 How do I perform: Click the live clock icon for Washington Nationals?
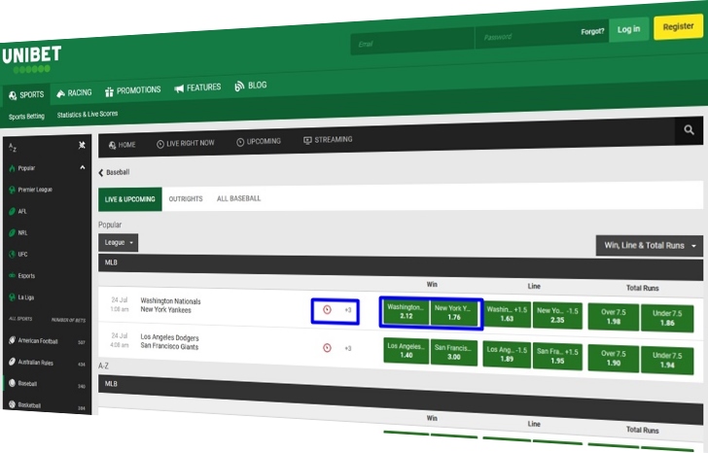point(327,309)
